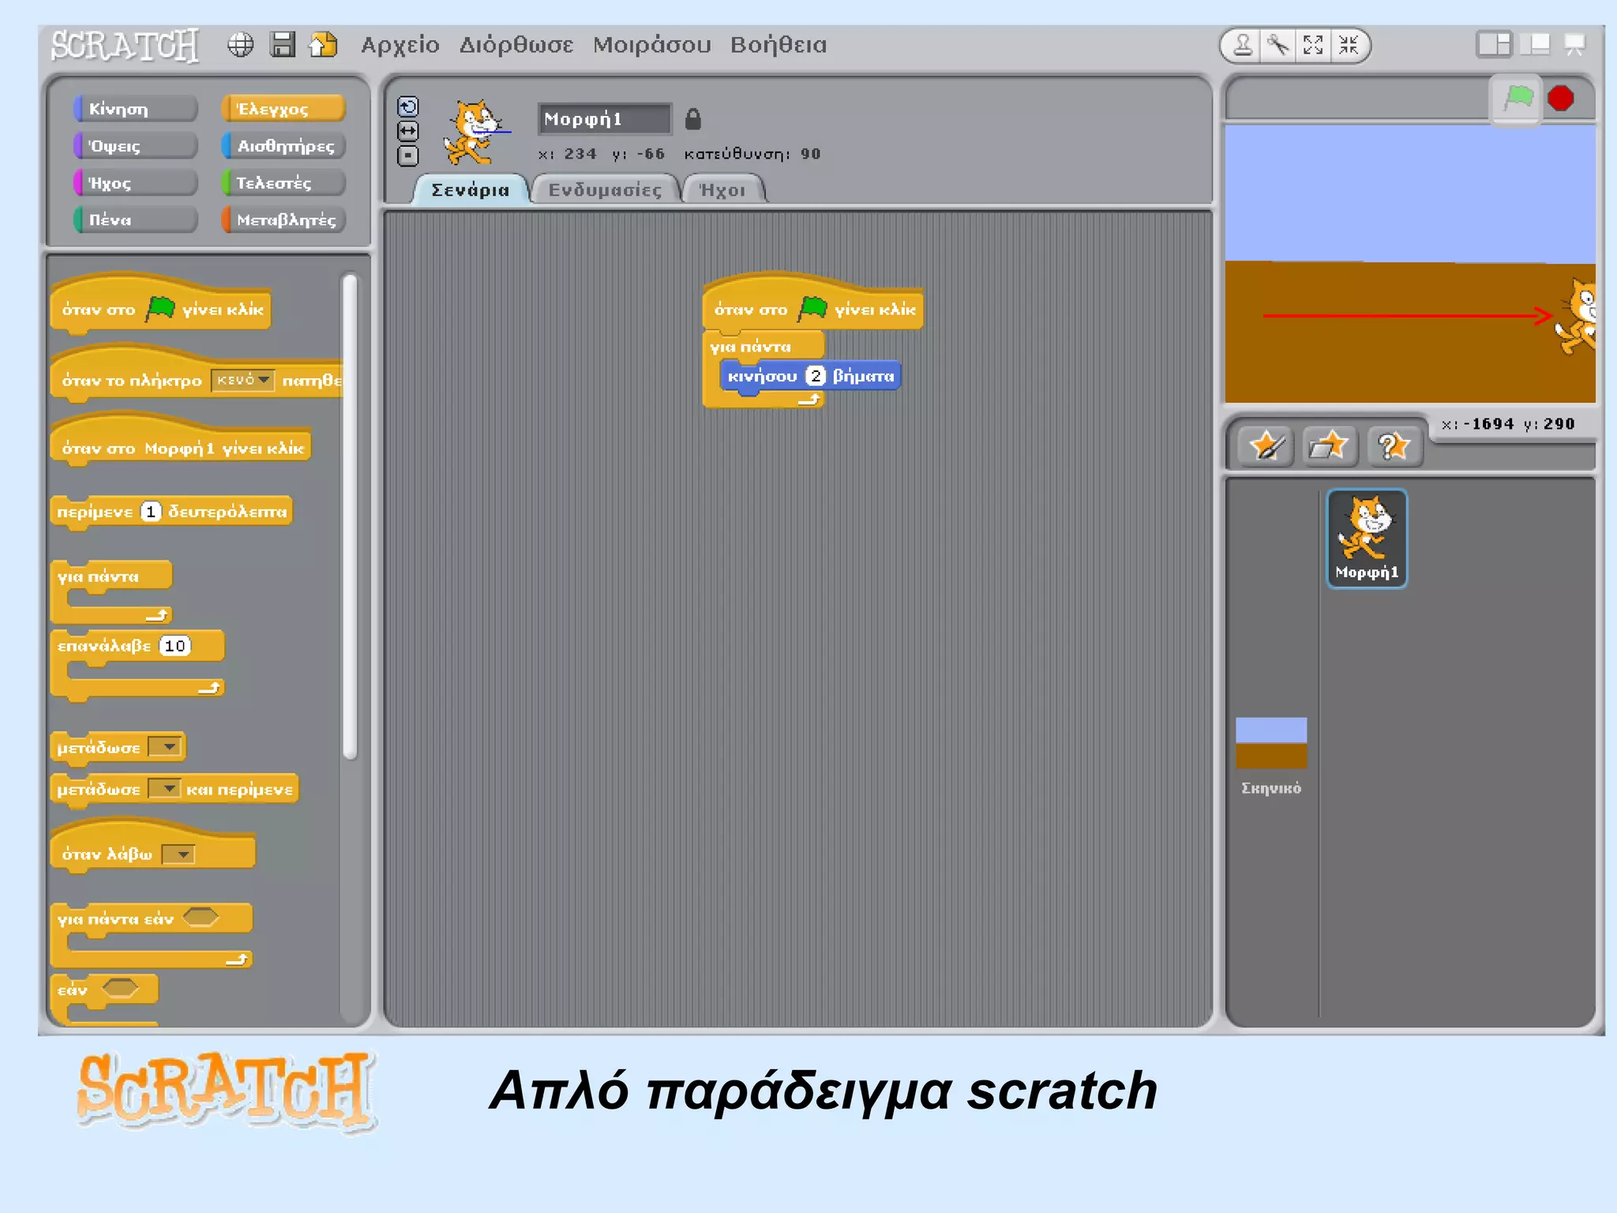
Task: Open key dropdown showing κενό
Action: click(242, 380)
